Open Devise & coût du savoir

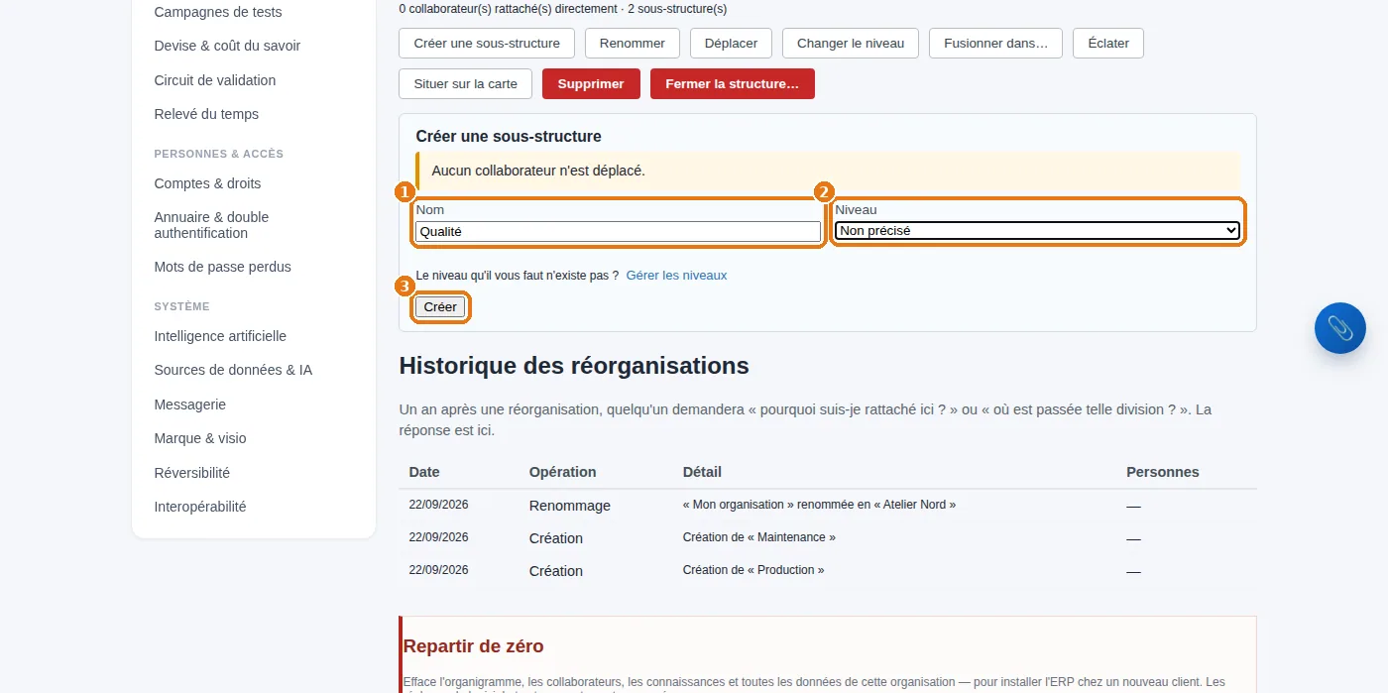point(227,46)
